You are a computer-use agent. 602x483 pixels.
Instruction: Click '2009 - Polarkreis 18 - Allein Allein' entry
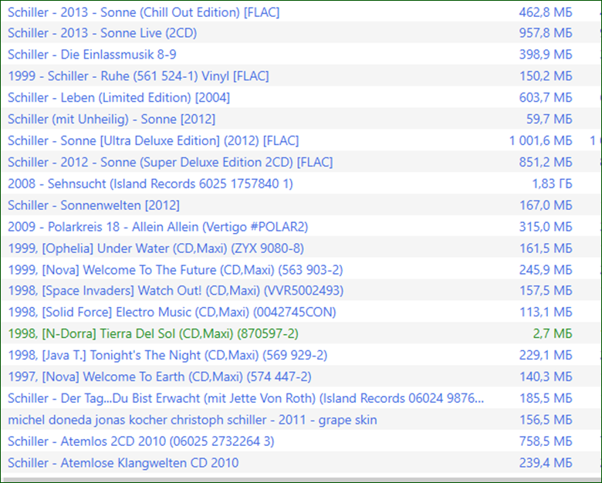point(157,227)
